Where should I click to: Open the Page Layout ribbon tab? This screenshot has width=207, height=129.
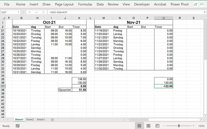point(64,4)
